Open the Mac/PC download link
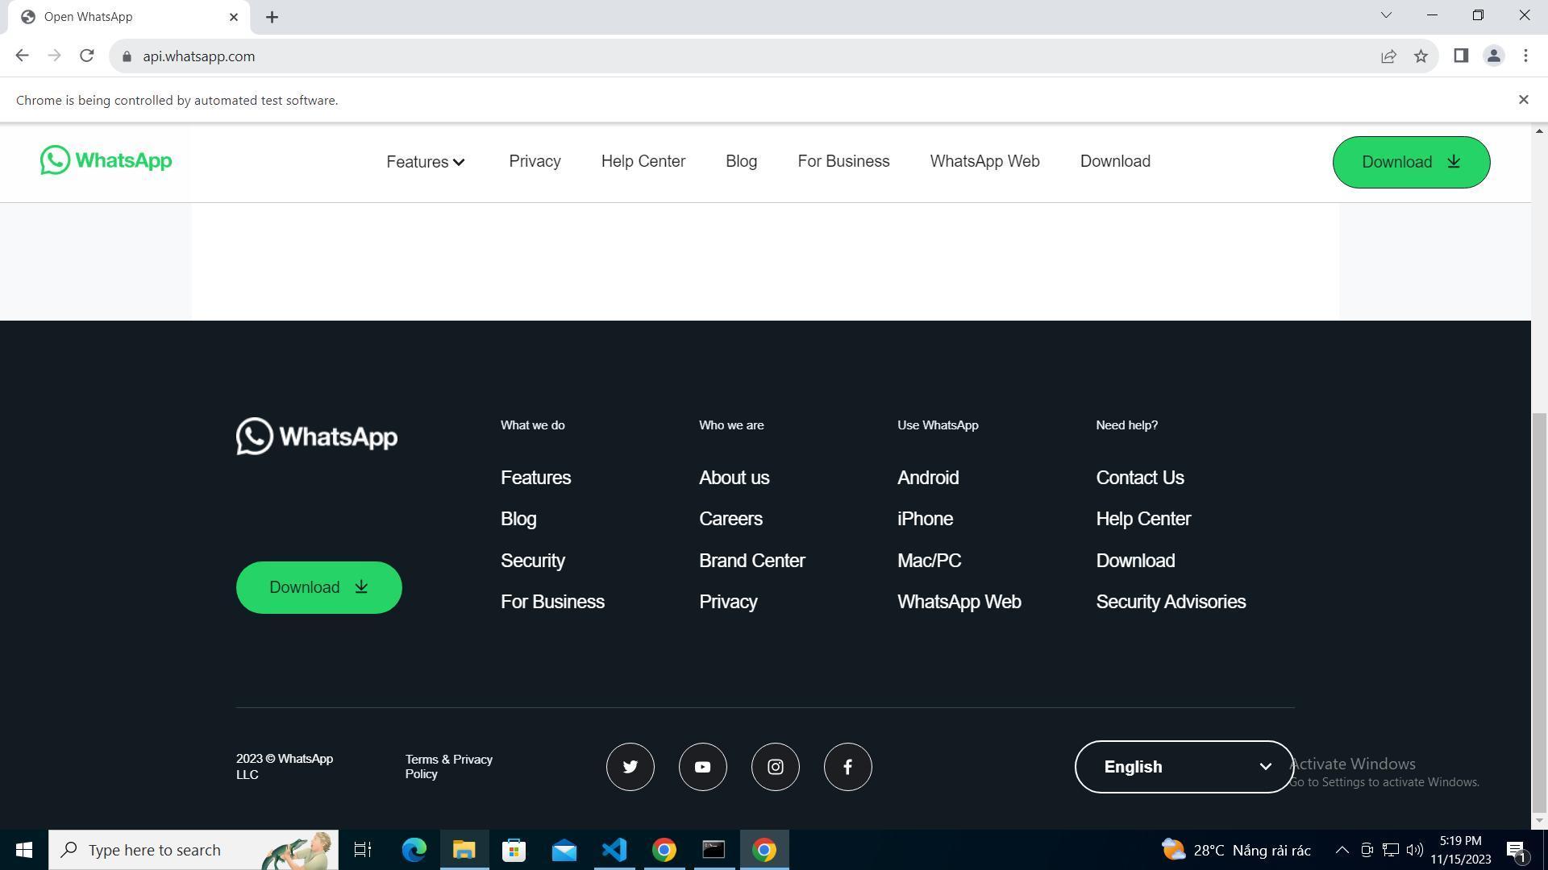 click(929, 561)
